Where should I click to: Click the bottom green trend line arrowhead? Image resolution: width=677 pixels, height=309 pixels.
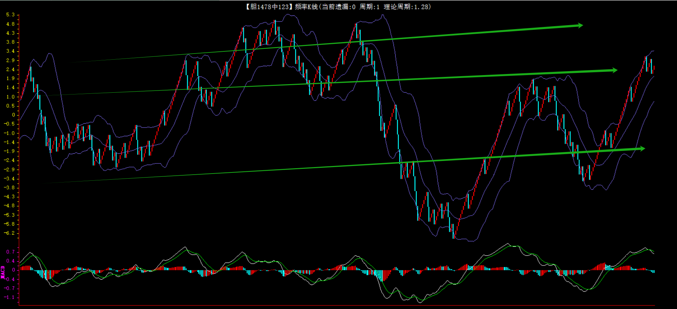(x=641, y=148)
